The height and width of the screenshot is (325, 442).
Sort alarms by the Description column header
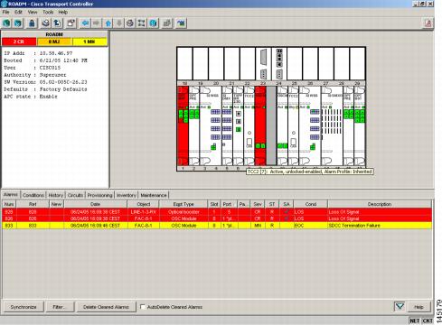(380, 204)
